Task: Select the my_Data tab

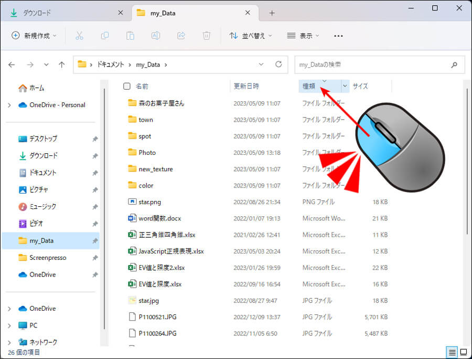Action: click(195, 13)
